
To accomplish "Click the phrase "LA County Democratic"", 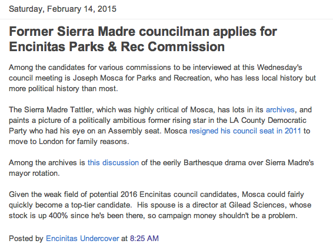I will click(x=268, y=121).
